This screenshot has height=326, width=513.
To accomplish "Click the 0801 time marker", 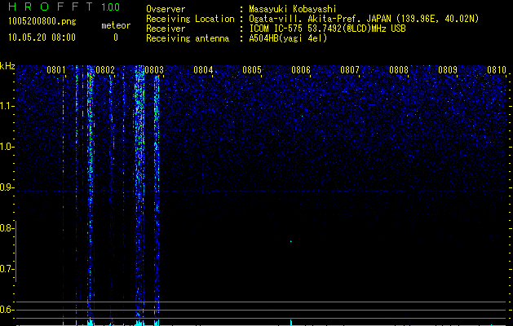I will coord(56,70).
